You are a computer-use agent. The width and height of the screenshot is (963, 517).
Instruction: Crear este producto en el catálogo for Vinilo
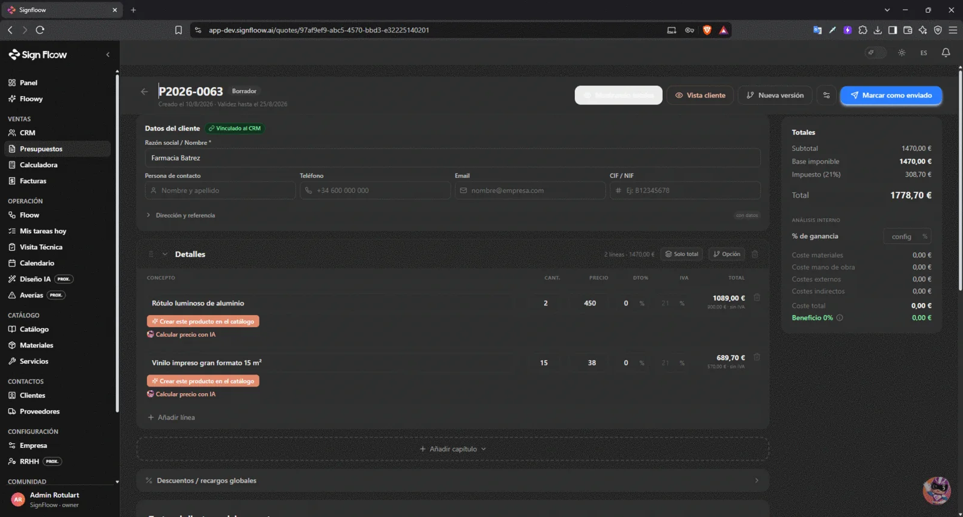203,381
